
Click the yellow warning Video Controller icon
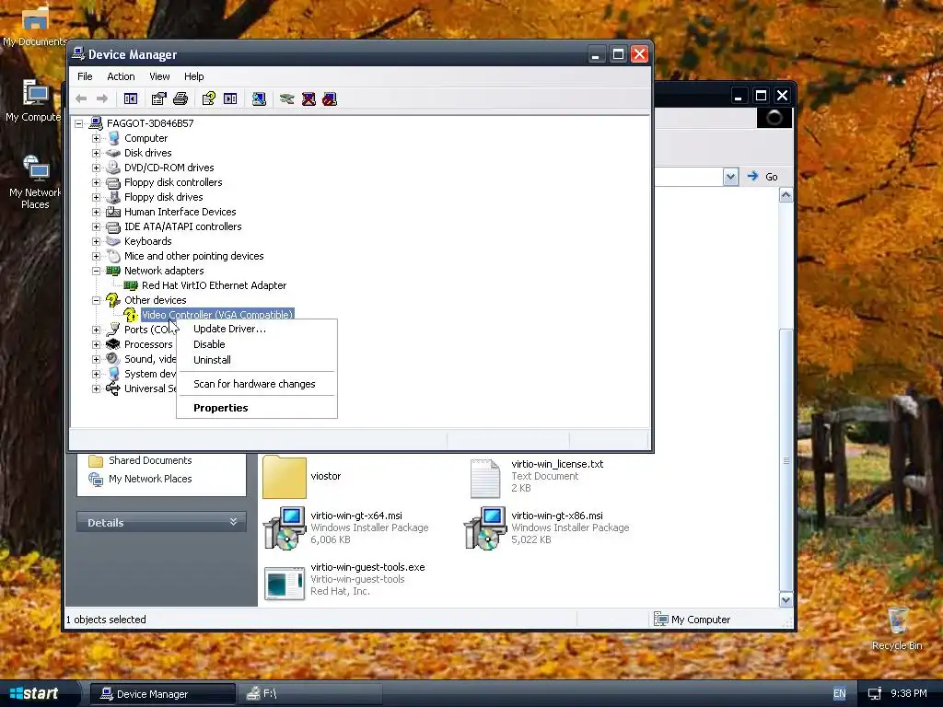(x=131, y=315)
